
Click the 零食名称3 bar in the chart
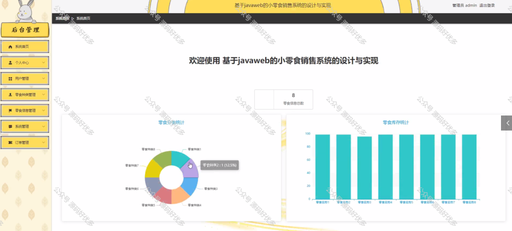tap(364, 167)
